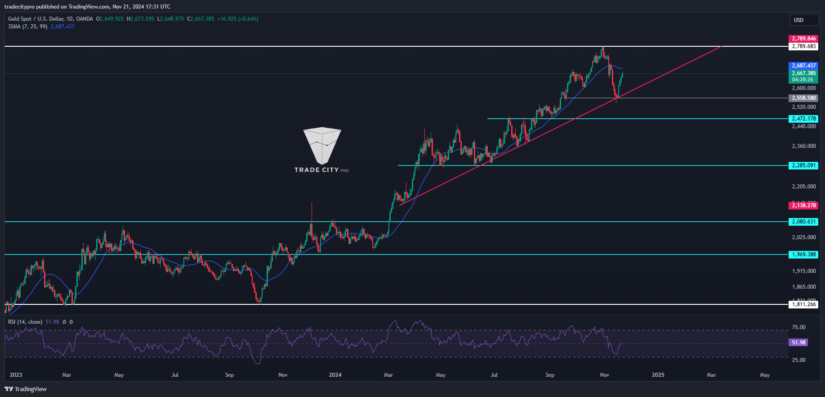This screenshot has width=825, height=397.
Task: Click the TradingView logo icon
Action: click(9, 389)
